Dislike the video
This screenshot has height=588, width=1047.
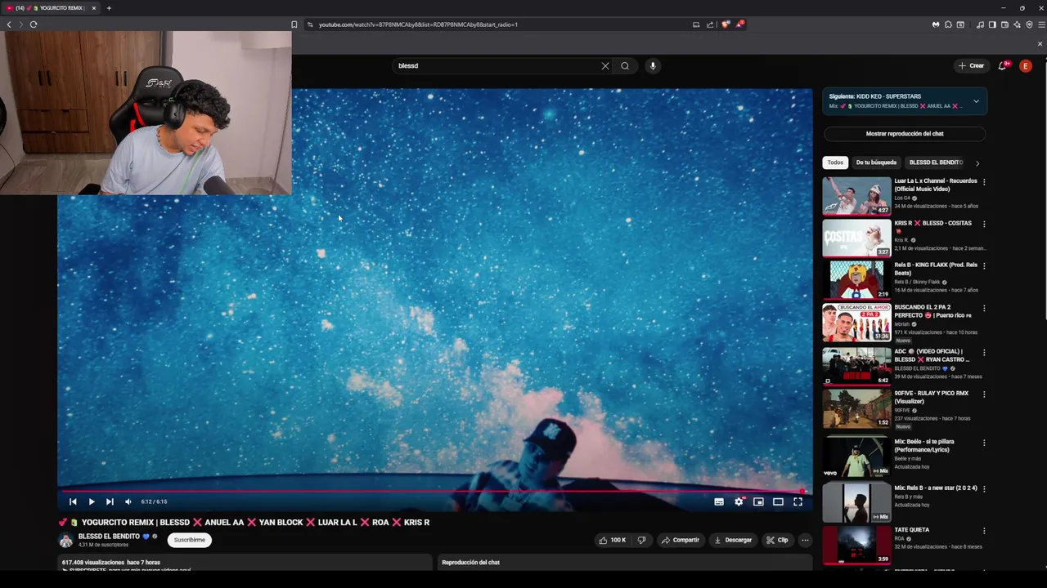(x=641, y=540)
